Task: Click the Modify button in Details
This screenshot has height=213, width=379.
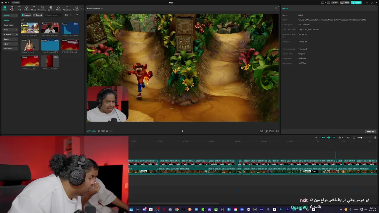Action: click(370, 132)
